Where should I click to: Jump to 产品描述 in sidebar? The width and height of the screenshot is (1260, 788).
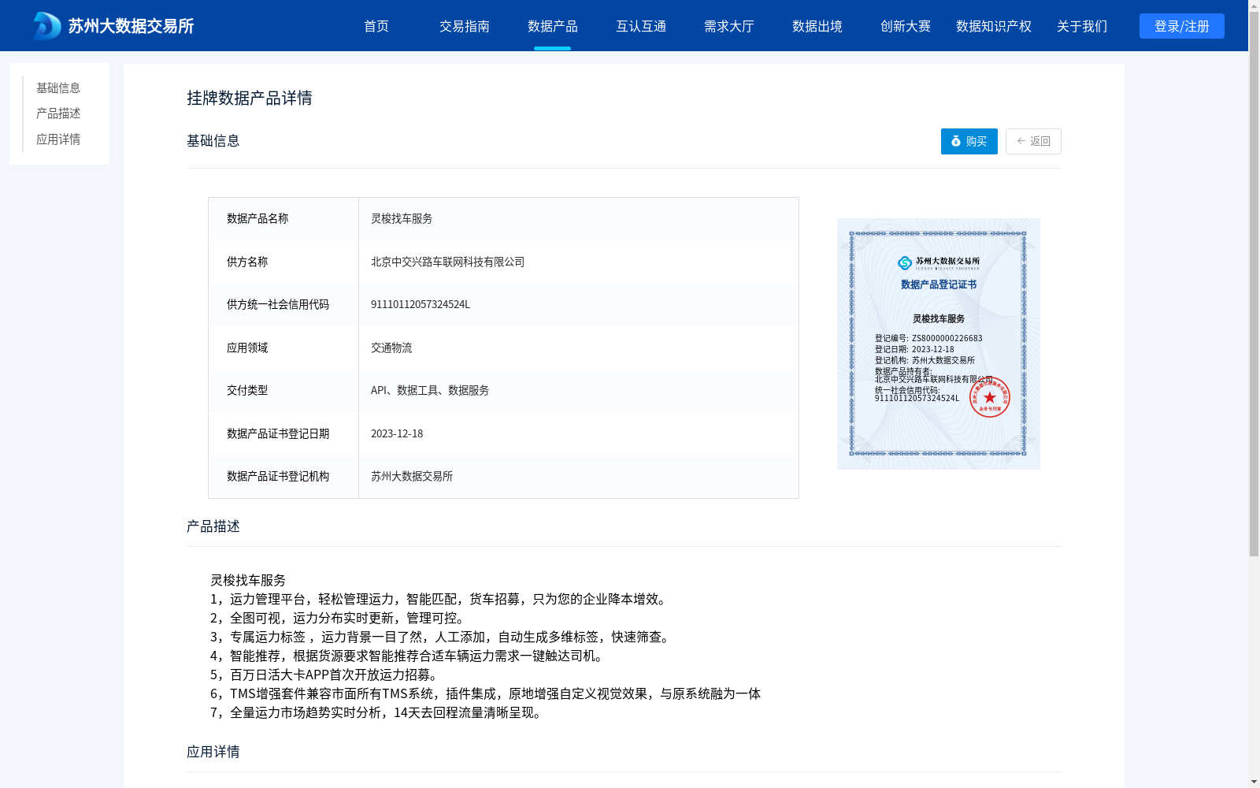point(58,113)
